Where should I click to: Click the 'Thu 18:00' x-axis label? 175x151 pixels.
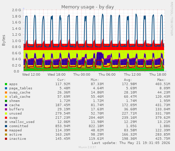(x=158, y=75)
